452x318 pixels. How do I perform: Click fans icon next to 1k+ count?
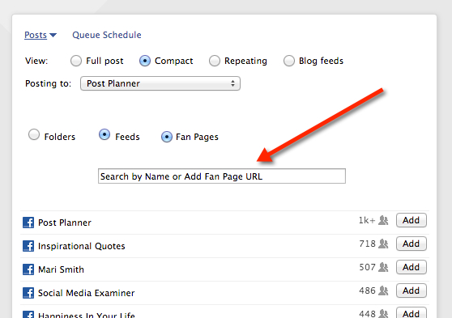[x=383, y=220]
